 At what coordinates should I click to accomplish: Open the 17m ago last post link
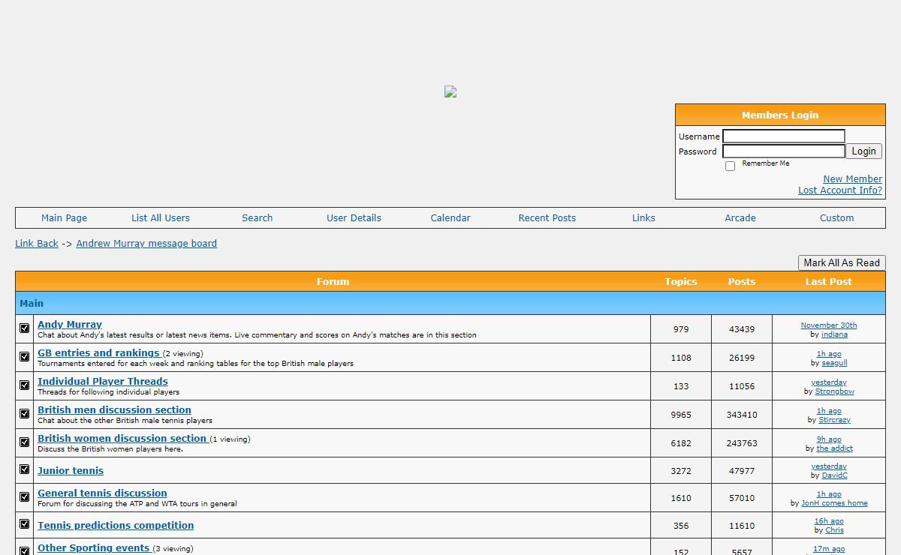(829, 549)
